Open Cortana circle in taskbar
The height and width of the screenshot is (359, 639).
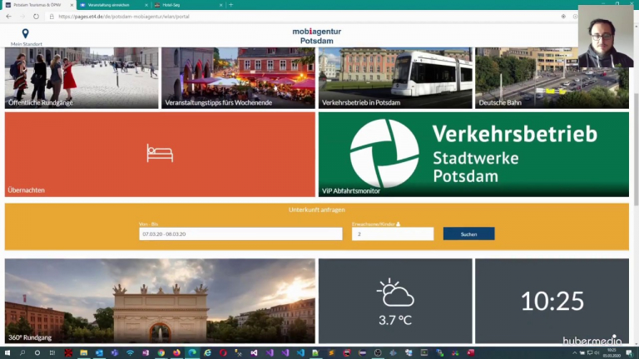(37, 353)
